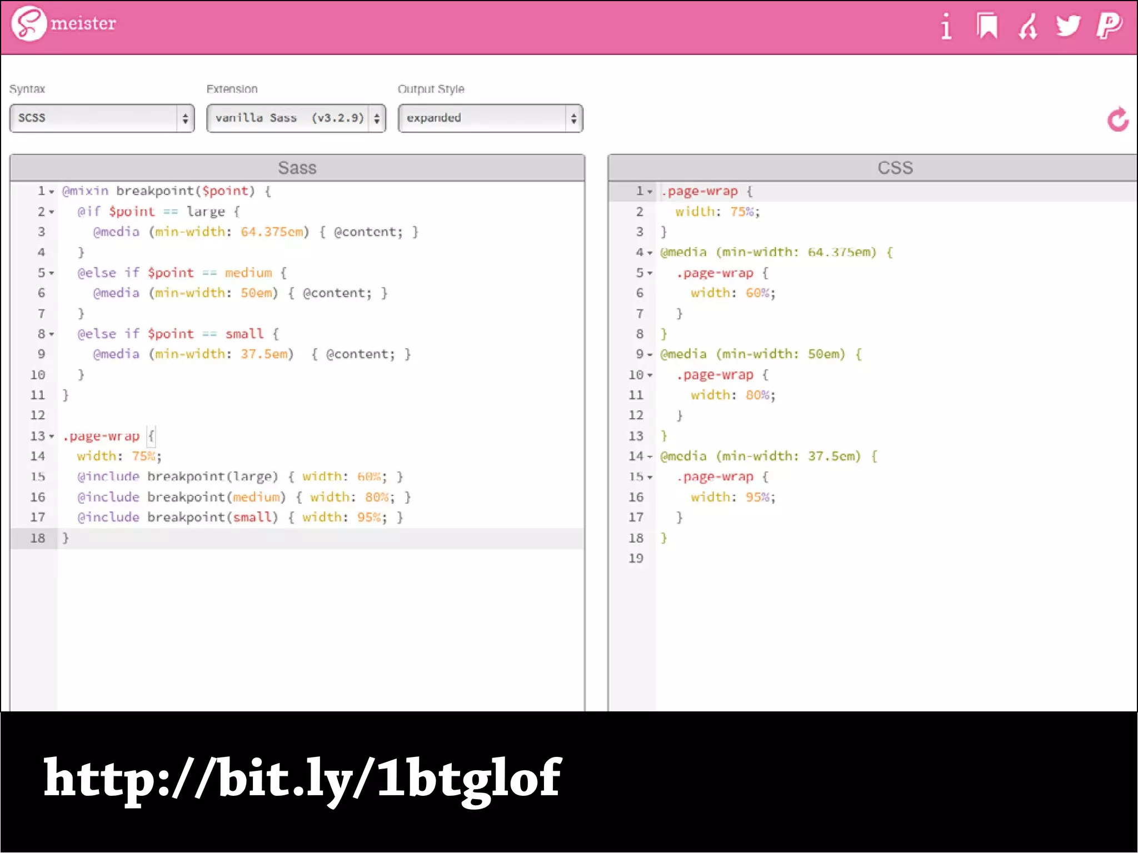Click the meister brand text link
Image resolution: width=1138 pixels, height=853 pixels.
click(x=83, y=24)
